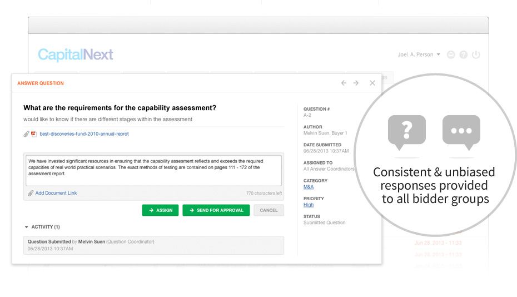Click the power logout icon in header
The image size is (517, 297).
476,55
